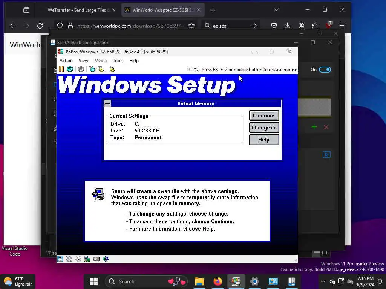Open weather widget showing 67°F
The width and height of the screenshot is (386, 289).
click(18, 281)
